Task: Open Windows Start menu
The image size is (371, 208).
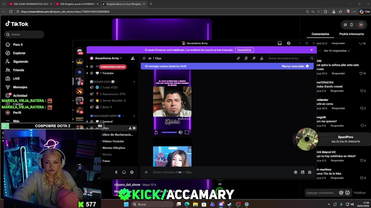Action: 126,204
